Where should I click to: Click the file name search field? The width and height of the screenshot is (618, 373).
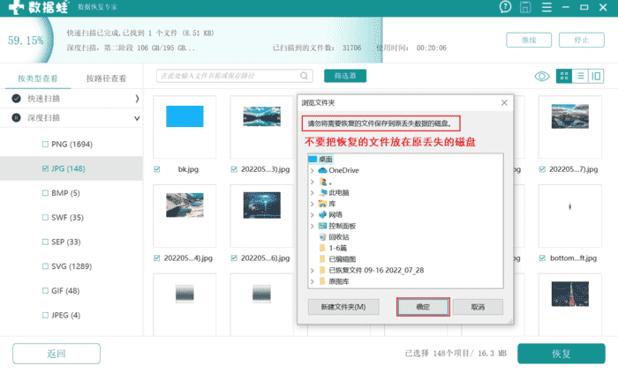(x=235, y=76)
